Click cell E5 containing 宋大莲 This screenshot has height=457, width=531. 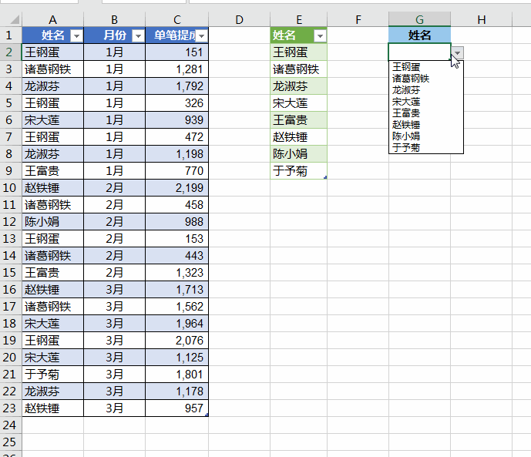point(299,103)
